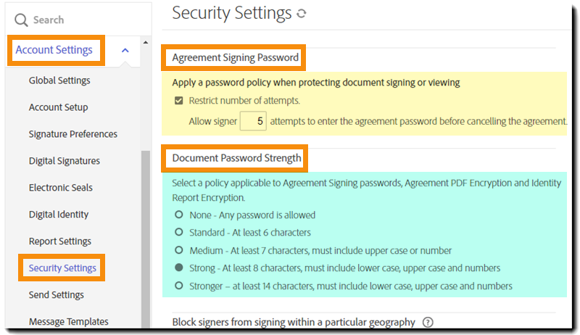The height and width of the screenshot is (335, 580).
Task: Toggle Restrict number of attempts checkbox
Action: click(x=179, y=101)
